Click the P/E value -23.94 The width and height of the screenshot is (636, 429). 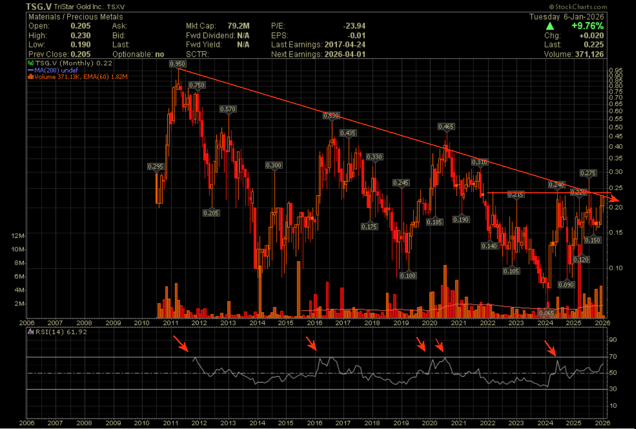(354, 26)
